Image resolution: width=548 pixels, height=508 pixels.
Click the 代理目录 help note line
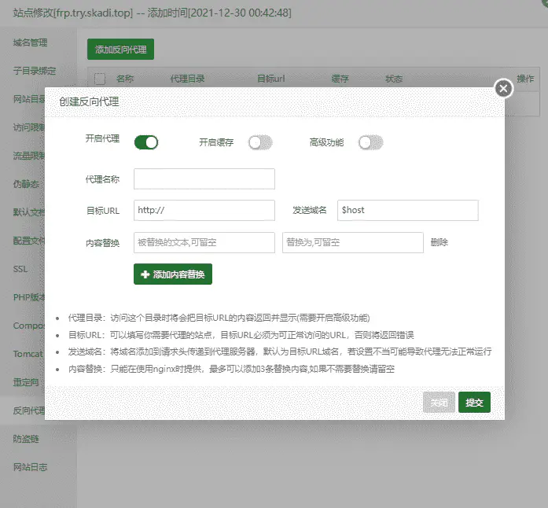coord(219,318)
